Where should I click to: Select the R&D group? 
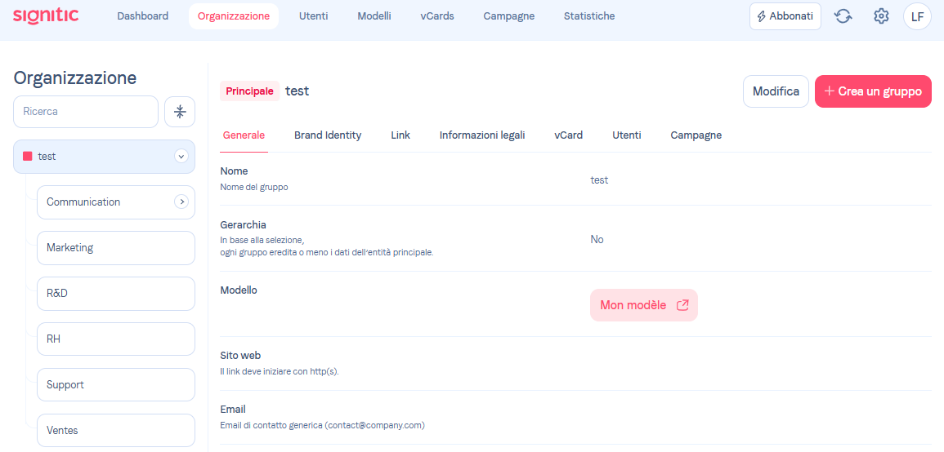(115, 294)
